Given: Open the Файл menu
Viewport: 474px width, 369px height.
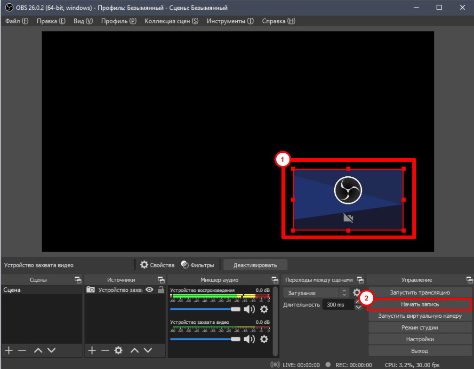Looking at the screenshot, I should 16,21.
